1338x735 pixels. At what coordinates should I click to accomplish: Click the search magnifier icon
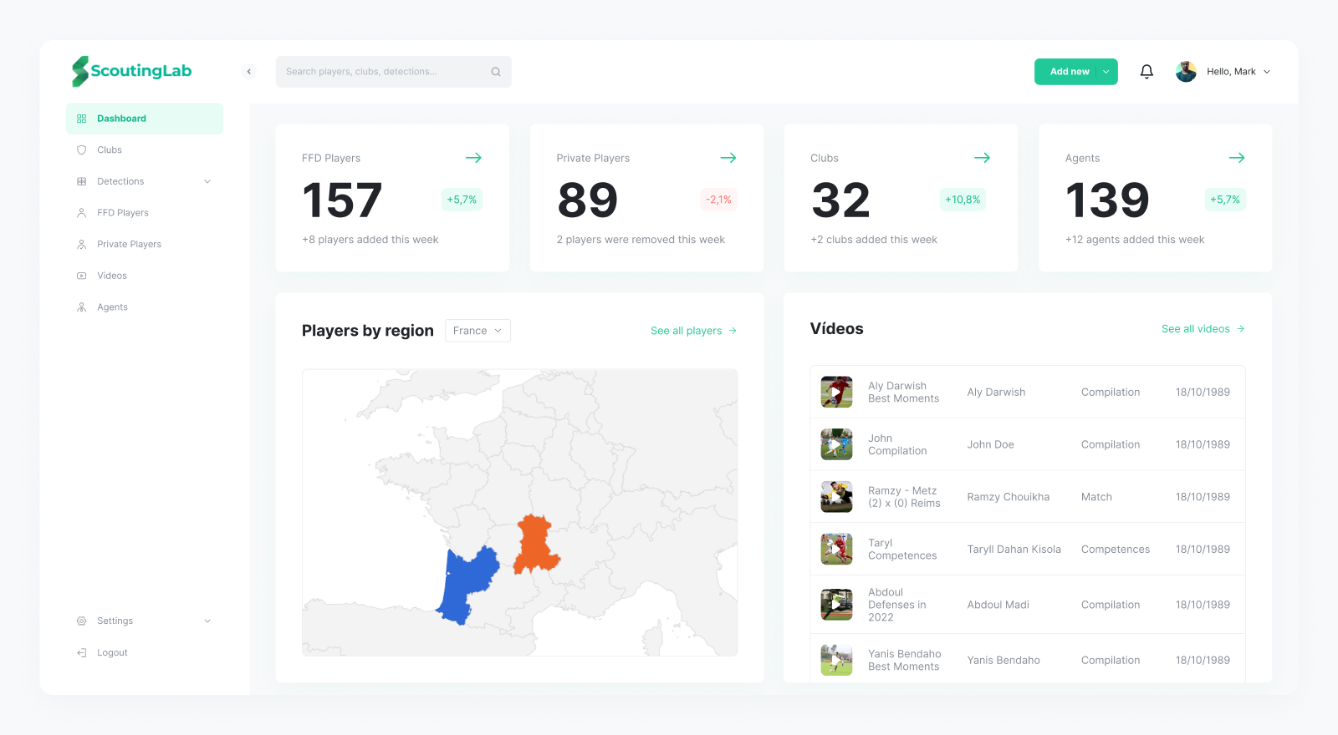pos(496,72)
